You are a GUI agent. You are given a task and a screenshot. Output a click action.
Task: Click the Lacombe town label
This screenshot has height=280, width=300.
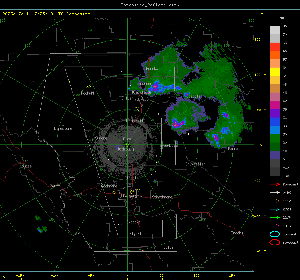[x=144, y=84]
